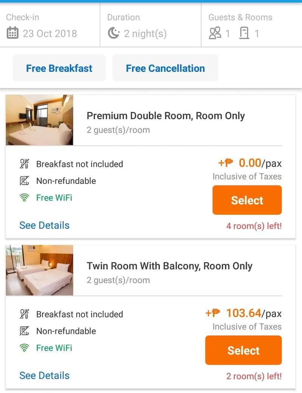The height and width of the screenshot is (393, 302).
Task: Open See Details for Premium Double Room
Action: [45, 225]
